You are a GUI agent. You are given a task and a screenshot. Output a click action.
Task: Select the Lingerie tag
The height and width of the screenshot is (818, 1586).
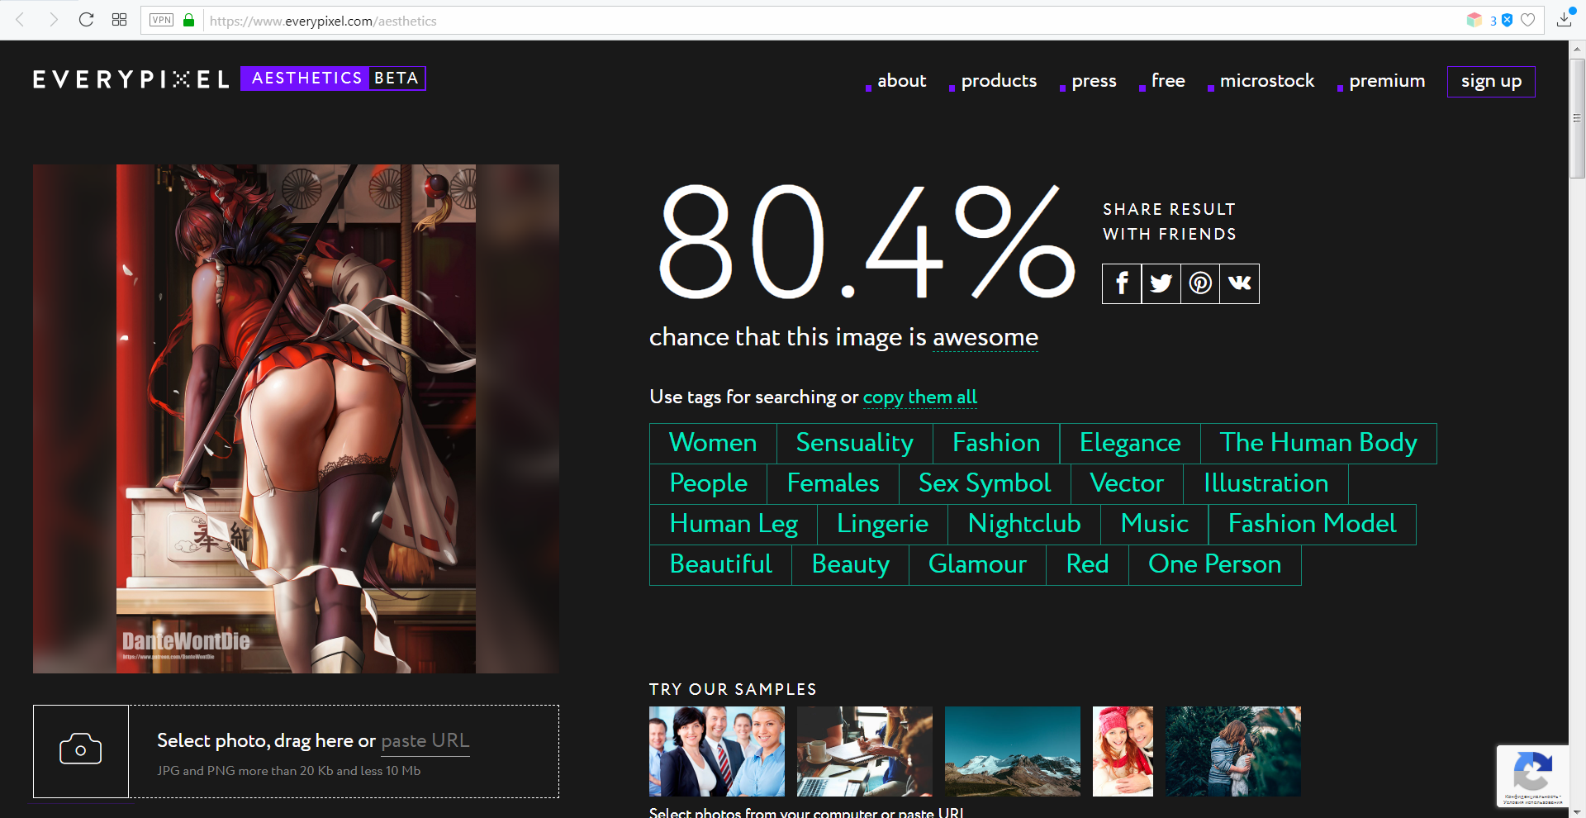882,524
